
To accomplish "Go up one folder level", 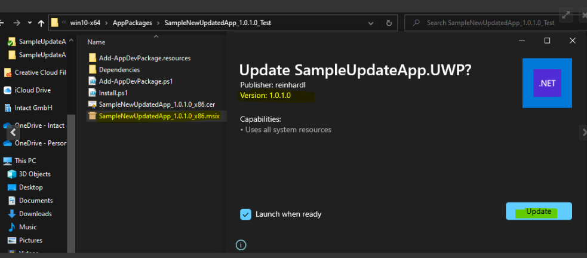I will point(41,23).
